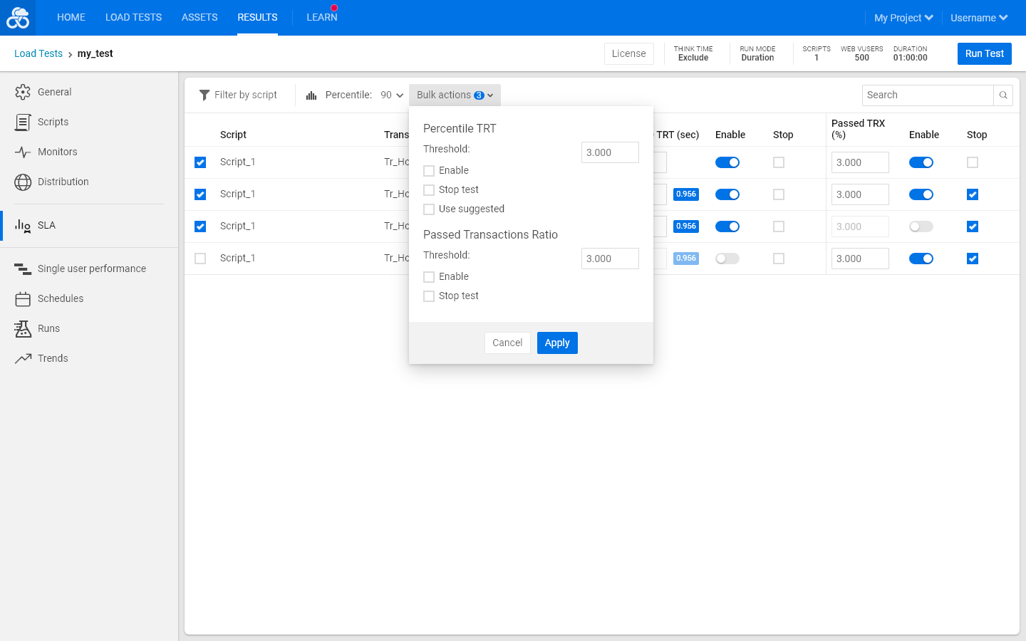Open Schedules calendar icon

click(23, 298)
